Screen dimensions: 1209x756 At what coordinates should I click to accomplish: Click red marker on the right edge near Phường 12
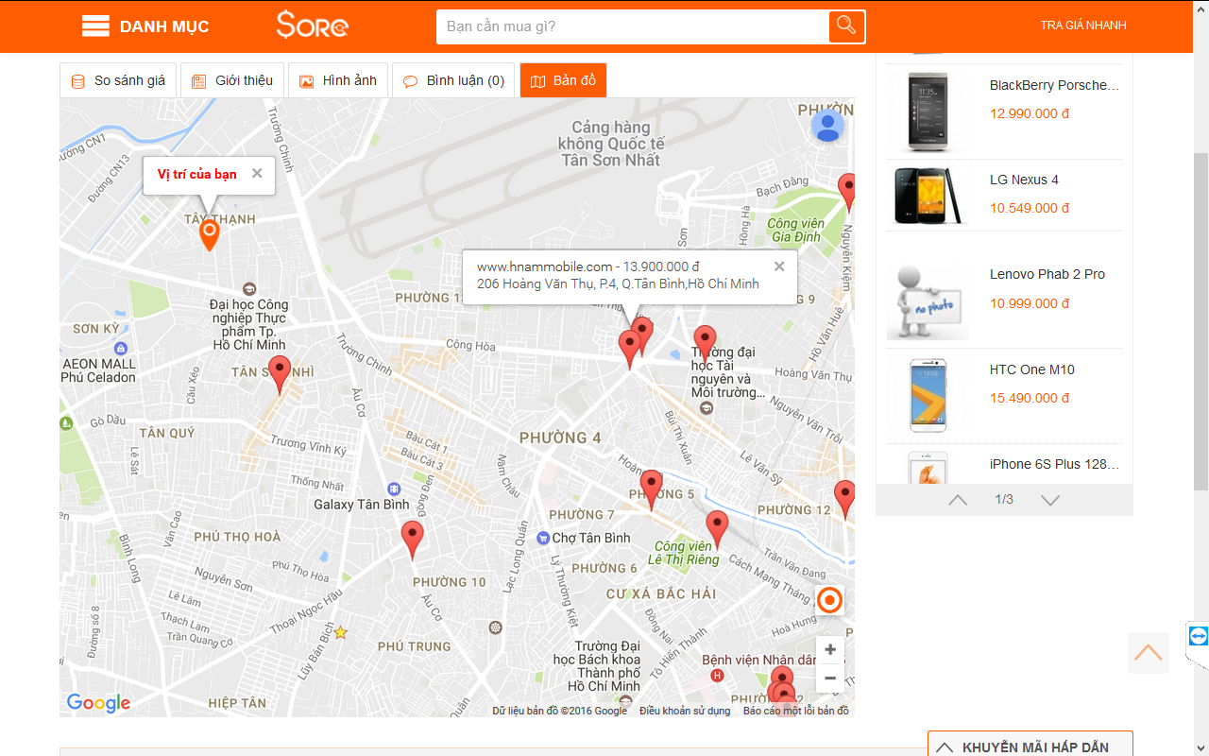pos(844,498)
